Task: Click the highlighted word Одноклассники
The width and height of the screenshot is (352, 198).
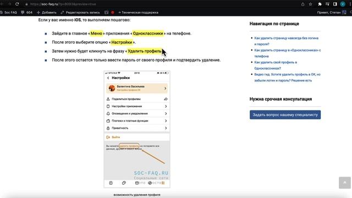Action: pyautogui.click(x=148, y=34)
